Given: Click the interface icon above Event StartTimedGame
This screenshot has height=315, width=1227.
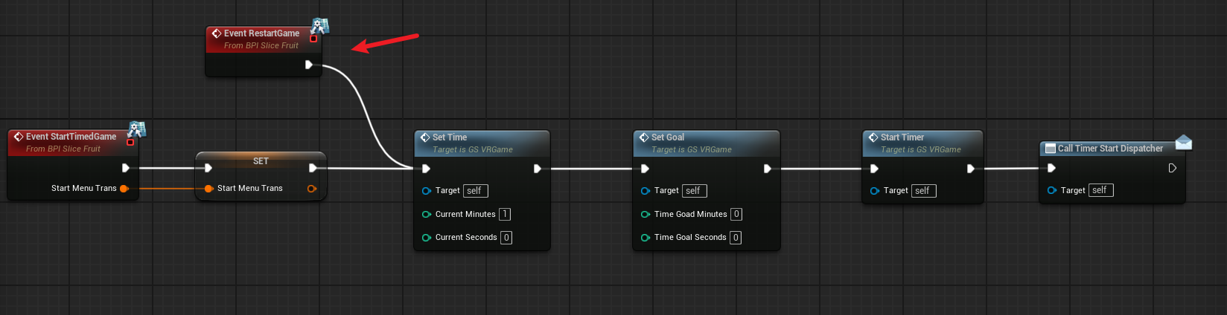Looking at the screenshot, I should click(137, 129).
